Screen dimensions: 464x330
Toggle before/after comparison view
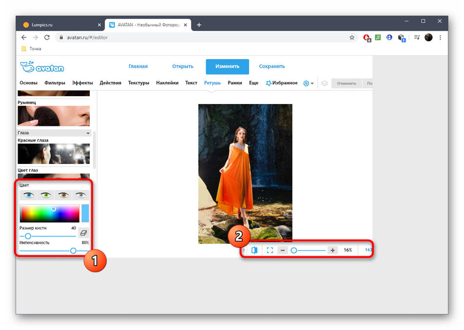coord(254,250)
